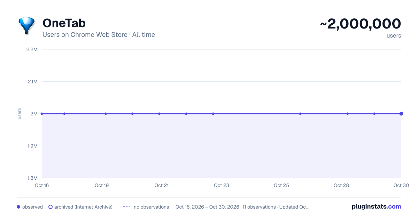Select the first data point at Oct 16
Viewport: 418px width, 219px height.
click(42, 114)
